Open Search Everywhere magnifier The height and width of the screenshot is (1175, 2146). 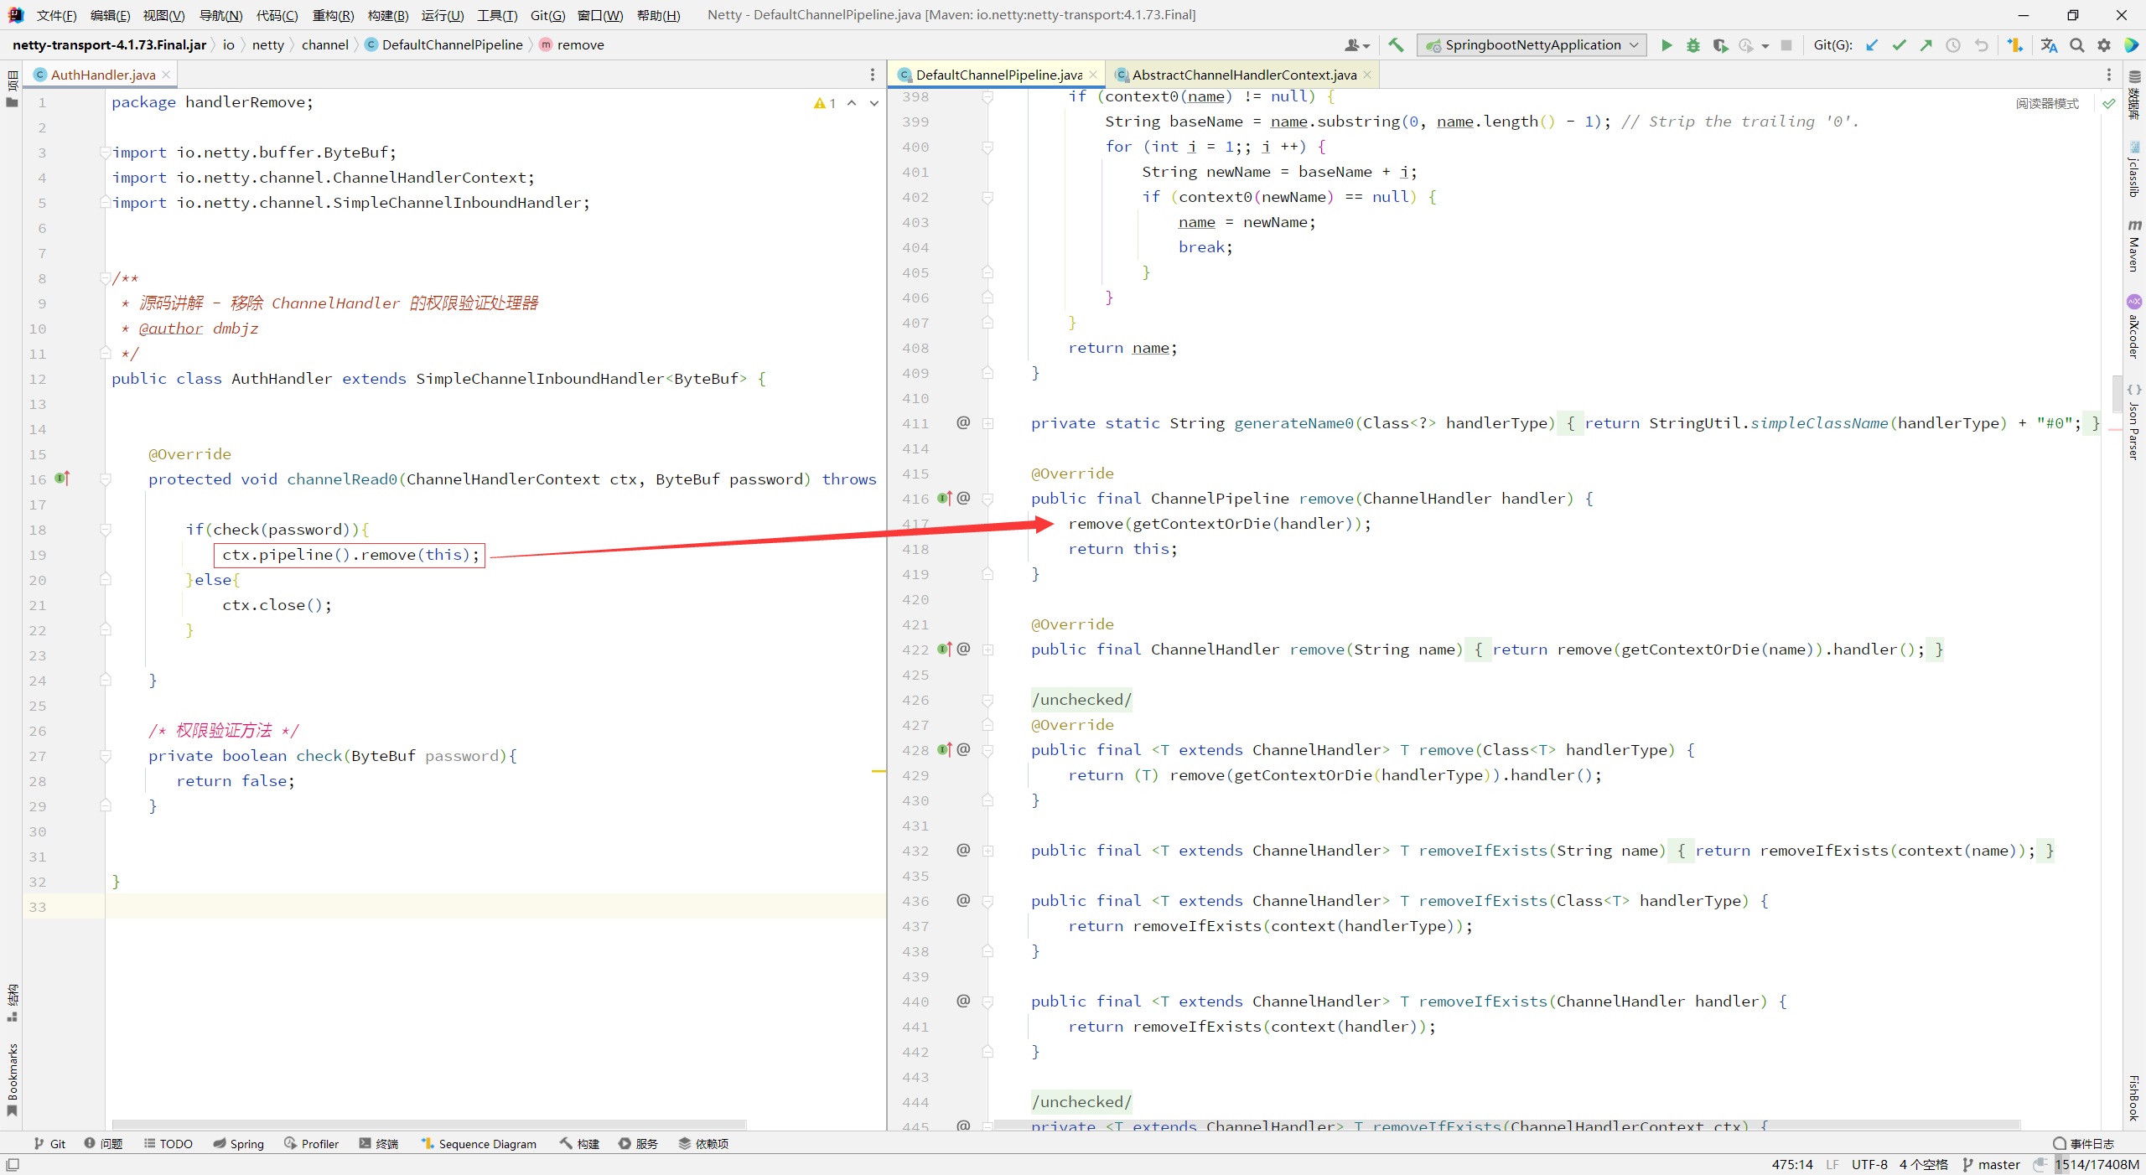(2076, 45)
